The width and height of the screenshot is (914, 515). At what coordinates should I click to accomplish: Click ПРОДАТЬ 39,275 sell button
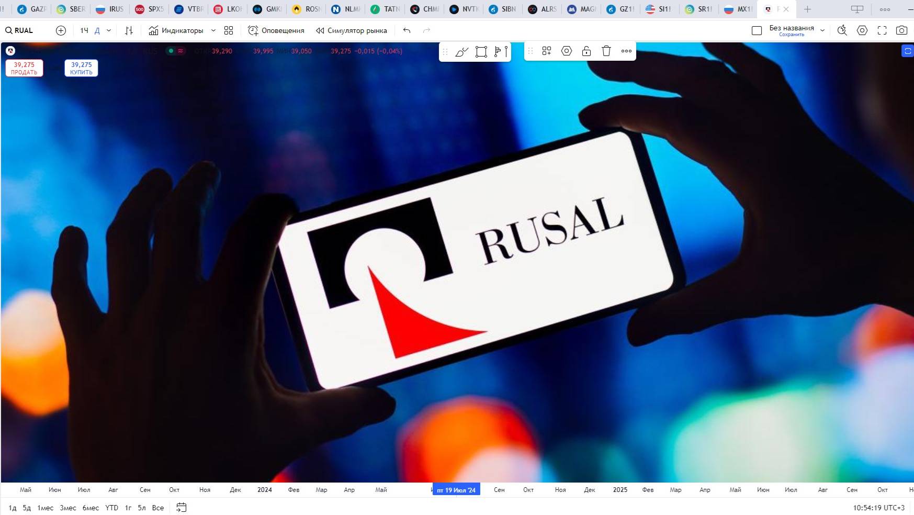(24, 68)
